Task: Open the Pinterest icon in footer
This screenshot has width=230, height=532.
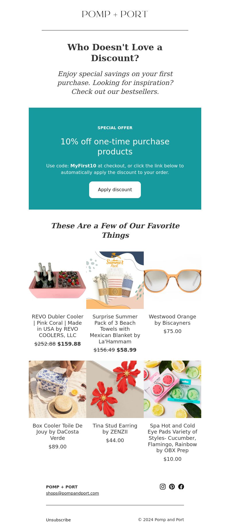Action: pos(172,486)
